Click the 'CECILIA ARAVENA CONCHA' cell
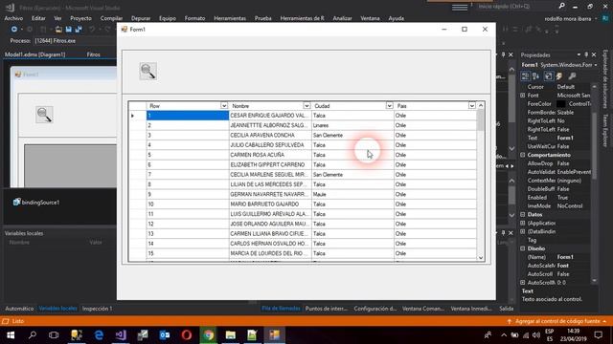The width and height of the screenshot is (613, 344). 270,136
